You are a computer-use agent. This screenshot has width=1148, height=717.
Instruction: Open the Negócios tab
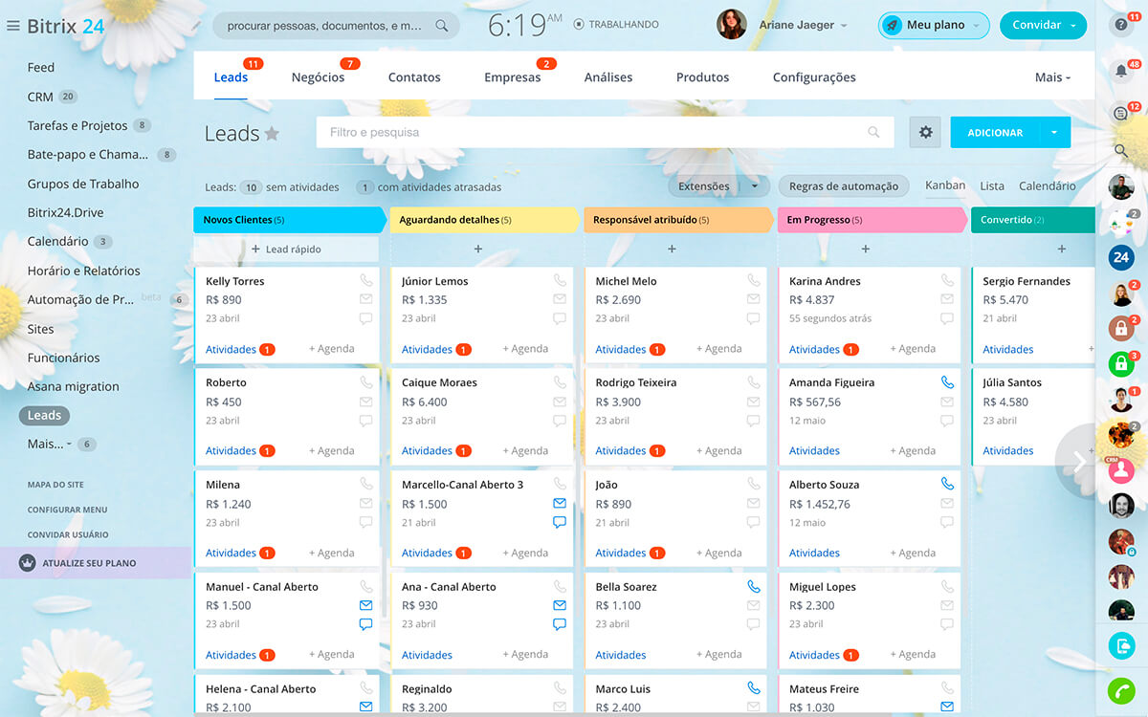tap(318, 77)
